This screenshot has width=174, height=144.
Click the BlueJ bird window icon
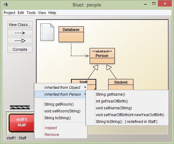pos(6,5)
